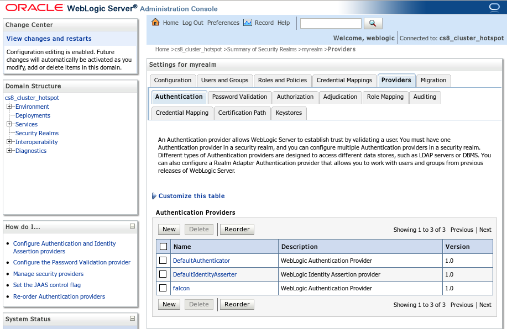Click the Description column header
The image size is (507, 329).
coord(300,247)
